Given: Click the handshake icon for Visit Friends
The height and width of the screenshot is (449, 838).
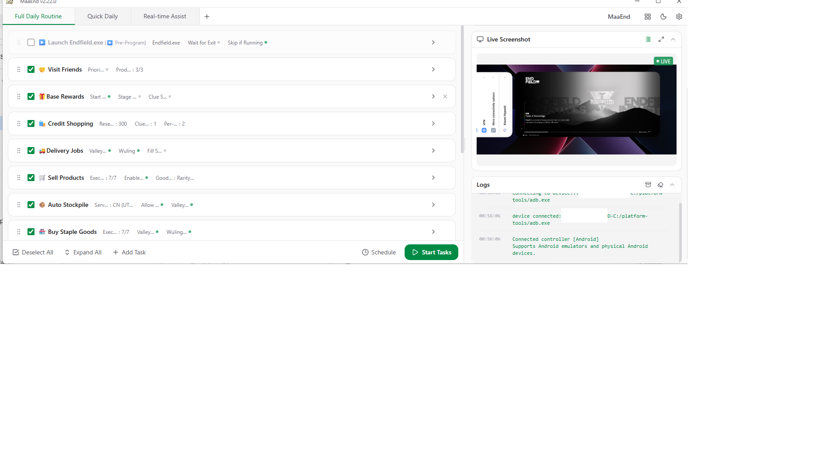Looking at the screenshot, I should (x=42, y=70).
